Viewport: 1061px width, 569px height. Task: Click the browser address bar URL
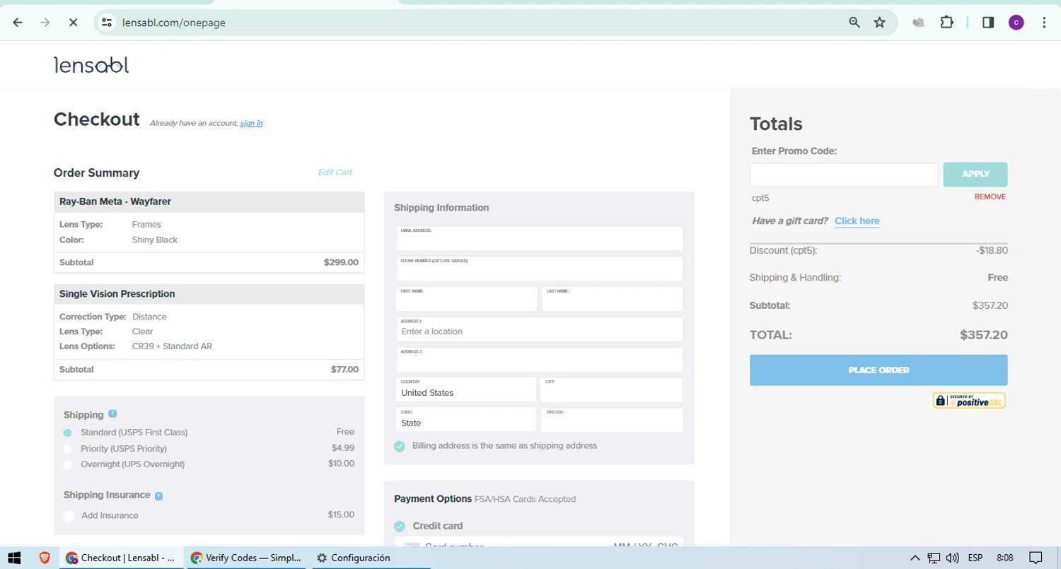click(174, 23)
